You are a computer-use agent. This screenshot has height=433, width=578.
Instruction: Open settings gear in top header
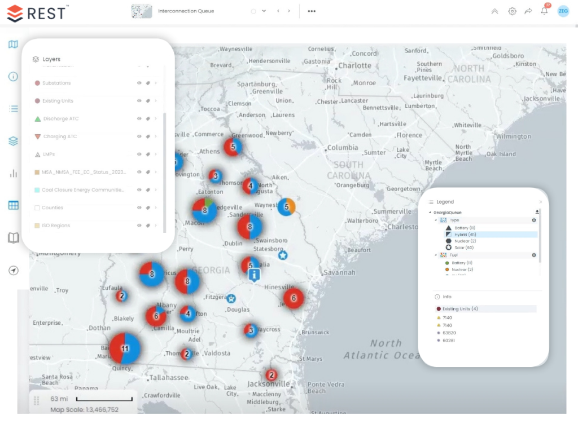coord(512,11)
